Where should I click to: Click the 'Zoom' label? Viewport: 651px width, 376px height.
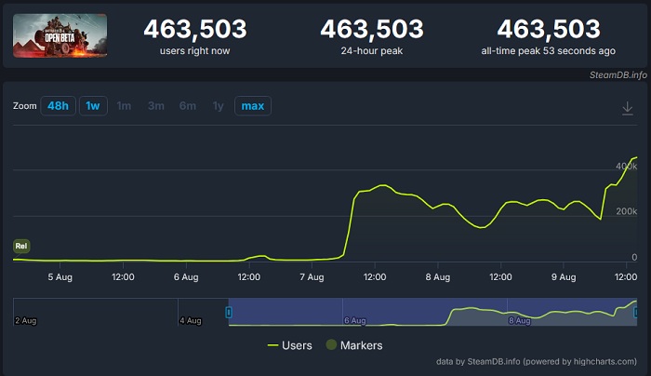(x=24, y=106)
